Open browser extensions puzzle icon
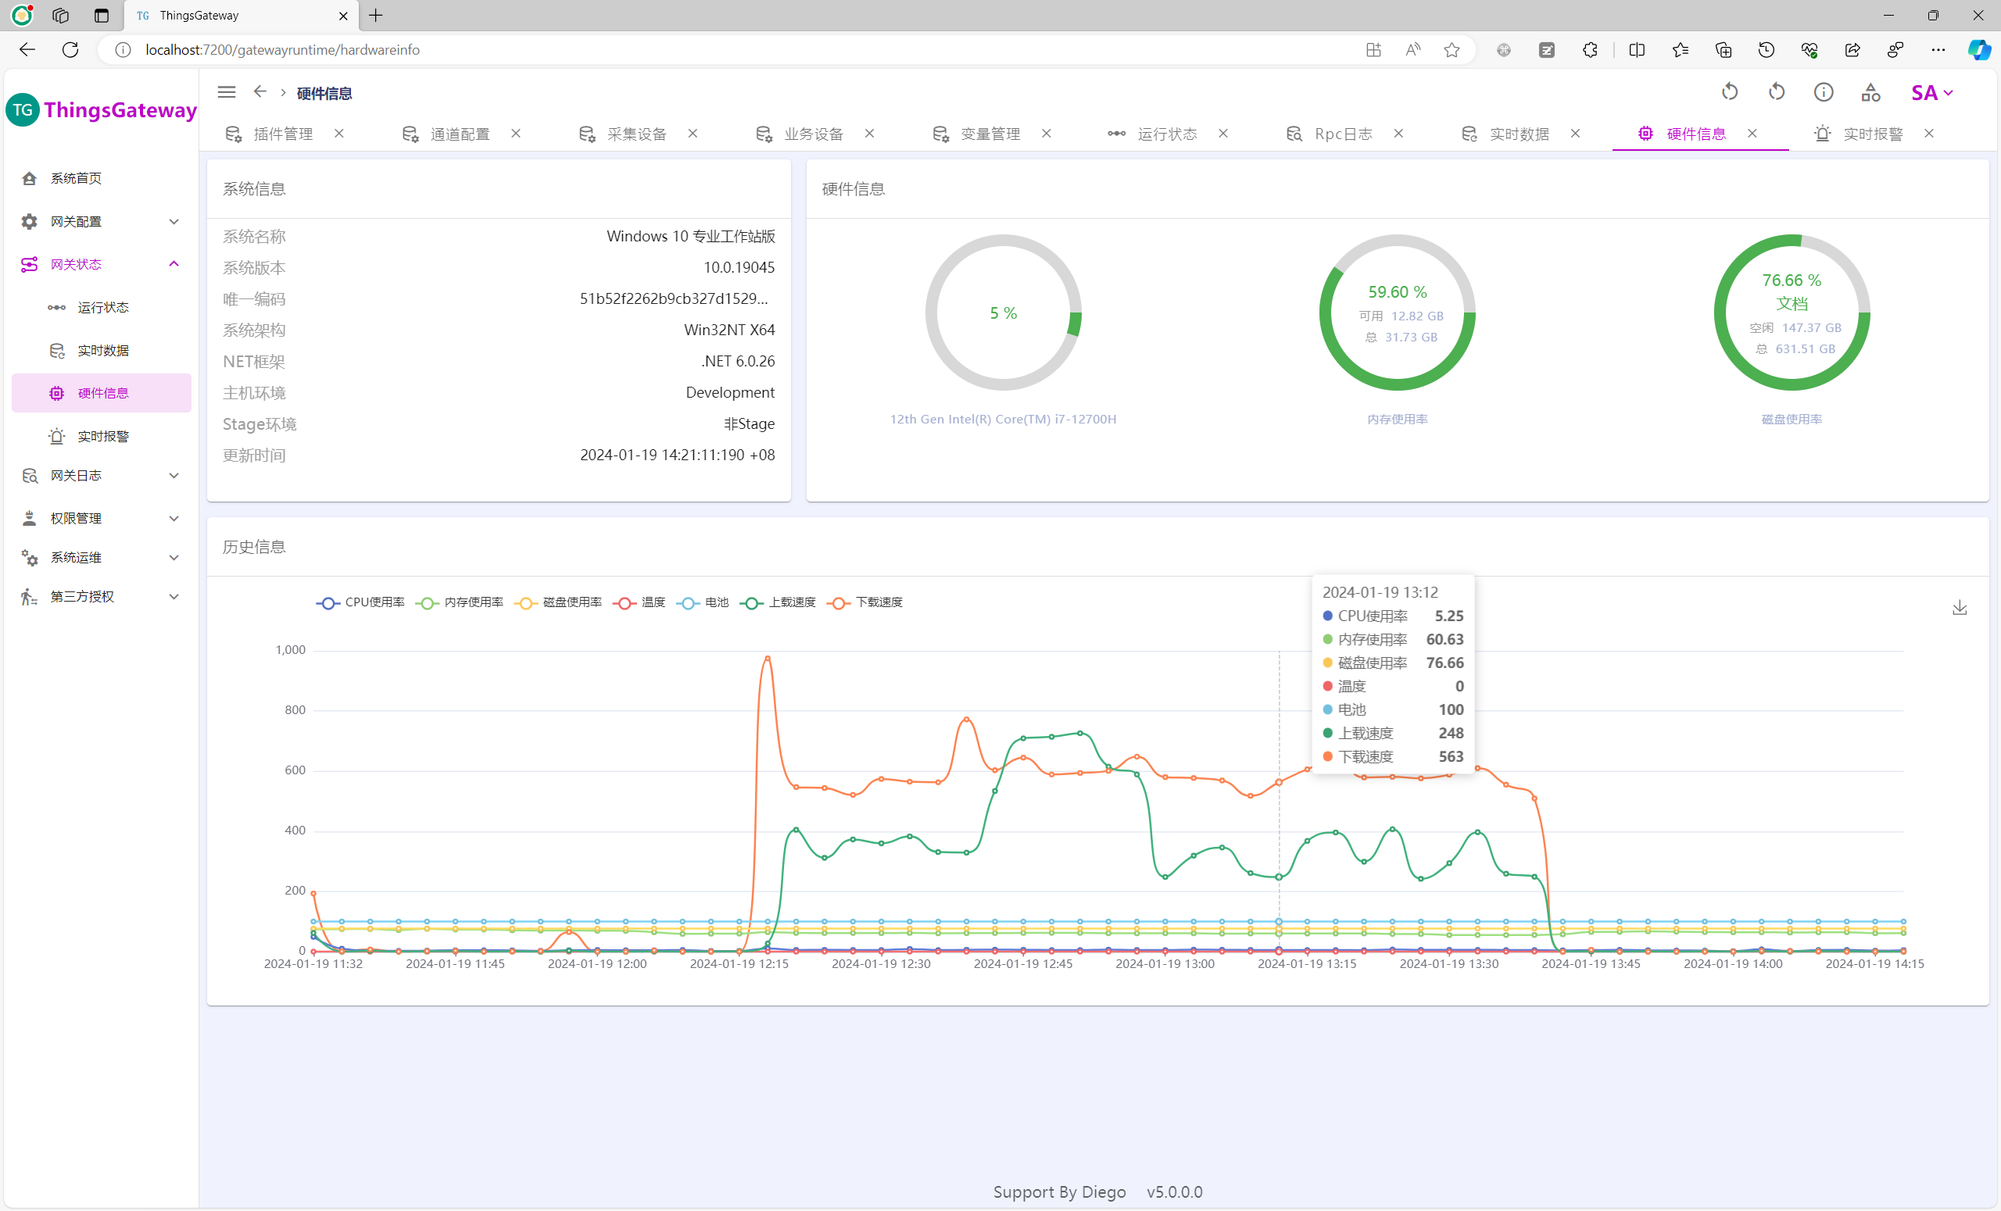2001x1211 pixels. click(1589, 50)
